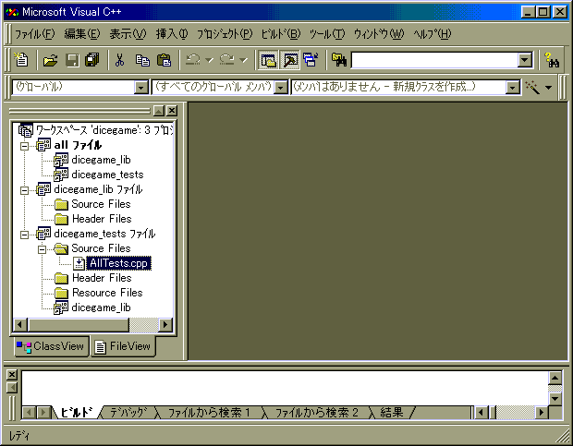Close the output pane with X button
The width and height of the screenshot is (573, 446).
12,375
